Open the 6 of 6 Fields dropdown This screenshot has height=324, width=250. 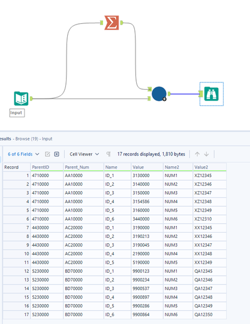tap(23, 154)
